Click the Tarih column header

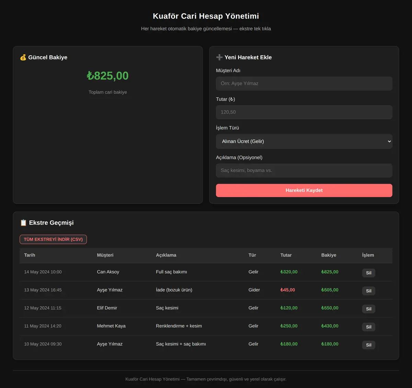coord(30,255)
